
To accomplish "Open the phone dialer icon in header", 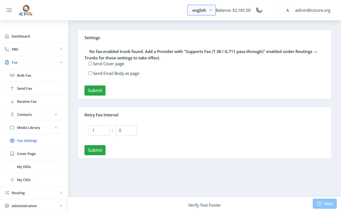I will coord(259,10).
